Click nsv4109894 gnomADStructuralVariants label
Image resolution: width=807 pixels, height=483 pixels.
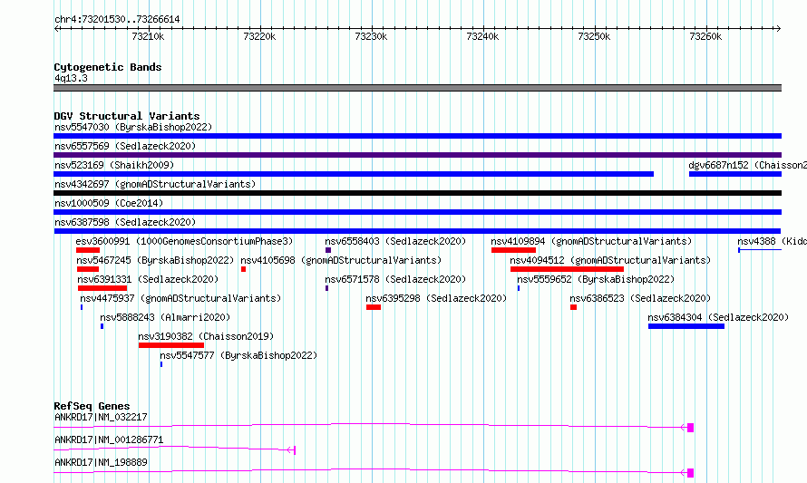(x=591, y=241)
